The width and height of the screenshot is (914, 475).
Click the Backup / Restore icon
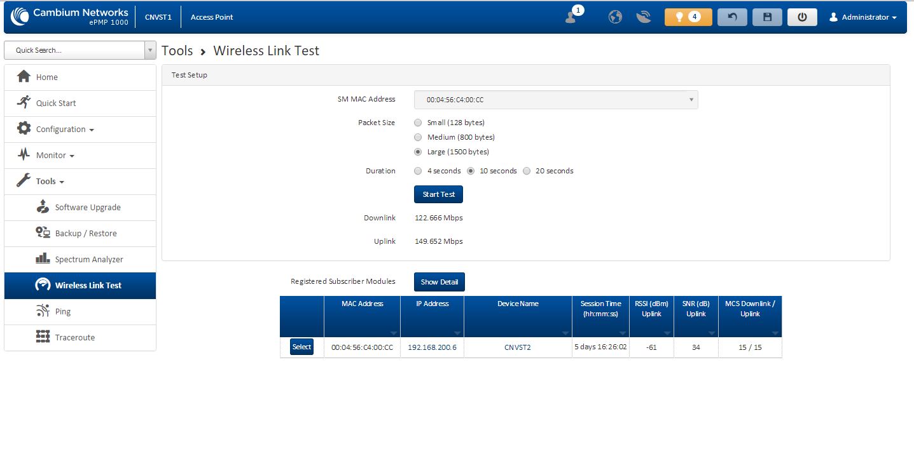43,233
